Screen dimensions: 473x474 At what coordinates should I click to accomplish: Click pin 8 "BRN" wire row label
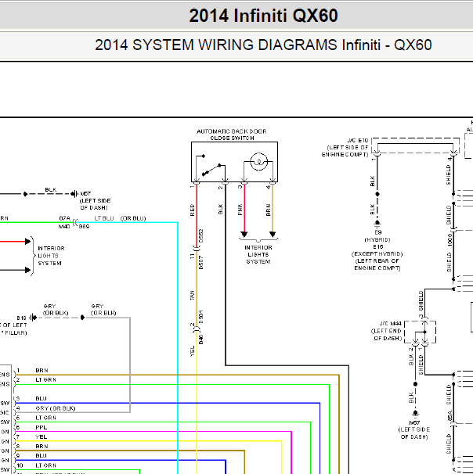(x=42, y=446)
